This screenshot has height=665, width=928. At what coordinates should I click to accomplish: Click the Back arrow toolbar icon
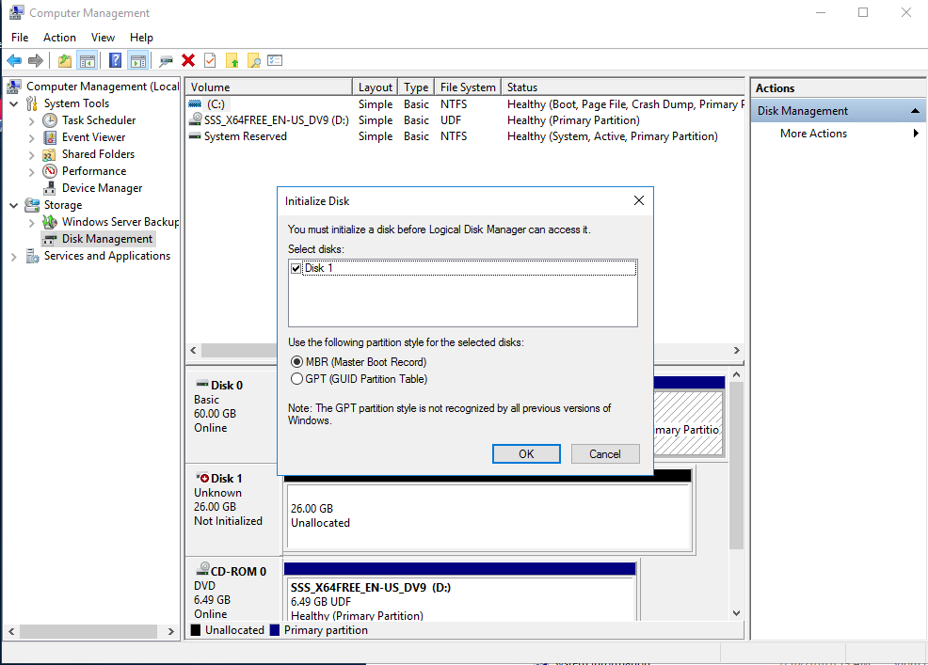coord(14,61)
